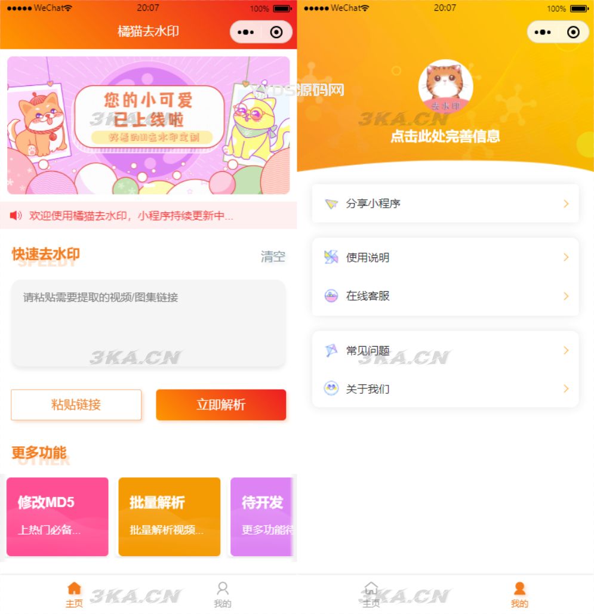The image size is (594, 614).
Task: Expand the 使用说明 row chevron
Action: [566, 257]
